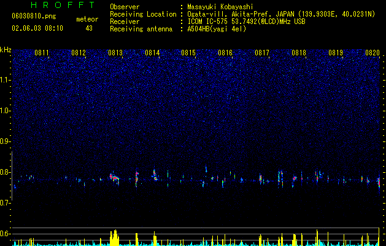
Task: Click time marker 0811
Action: [x=42, y=53]
